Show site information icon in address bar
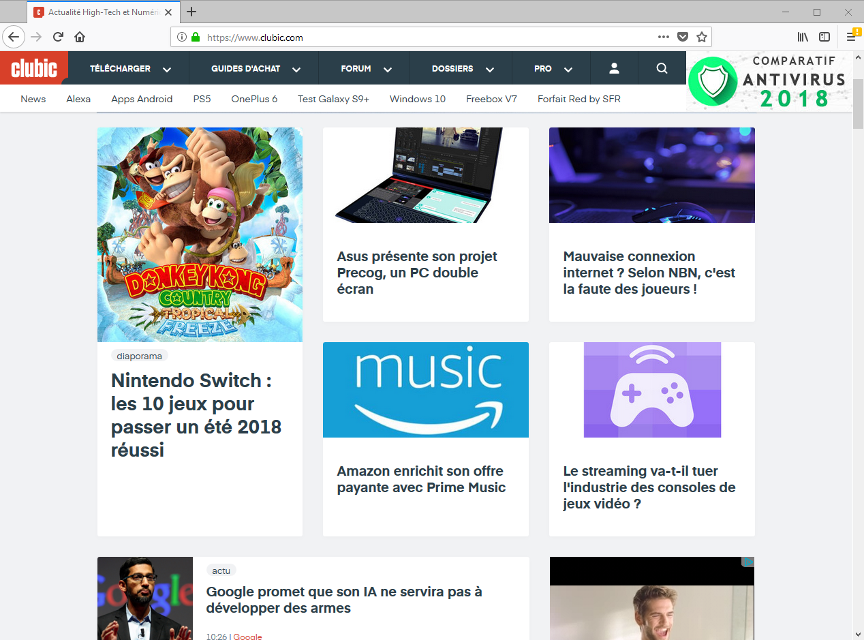The width and height of the screenshot is (864, 640). (x=182, y=37)
